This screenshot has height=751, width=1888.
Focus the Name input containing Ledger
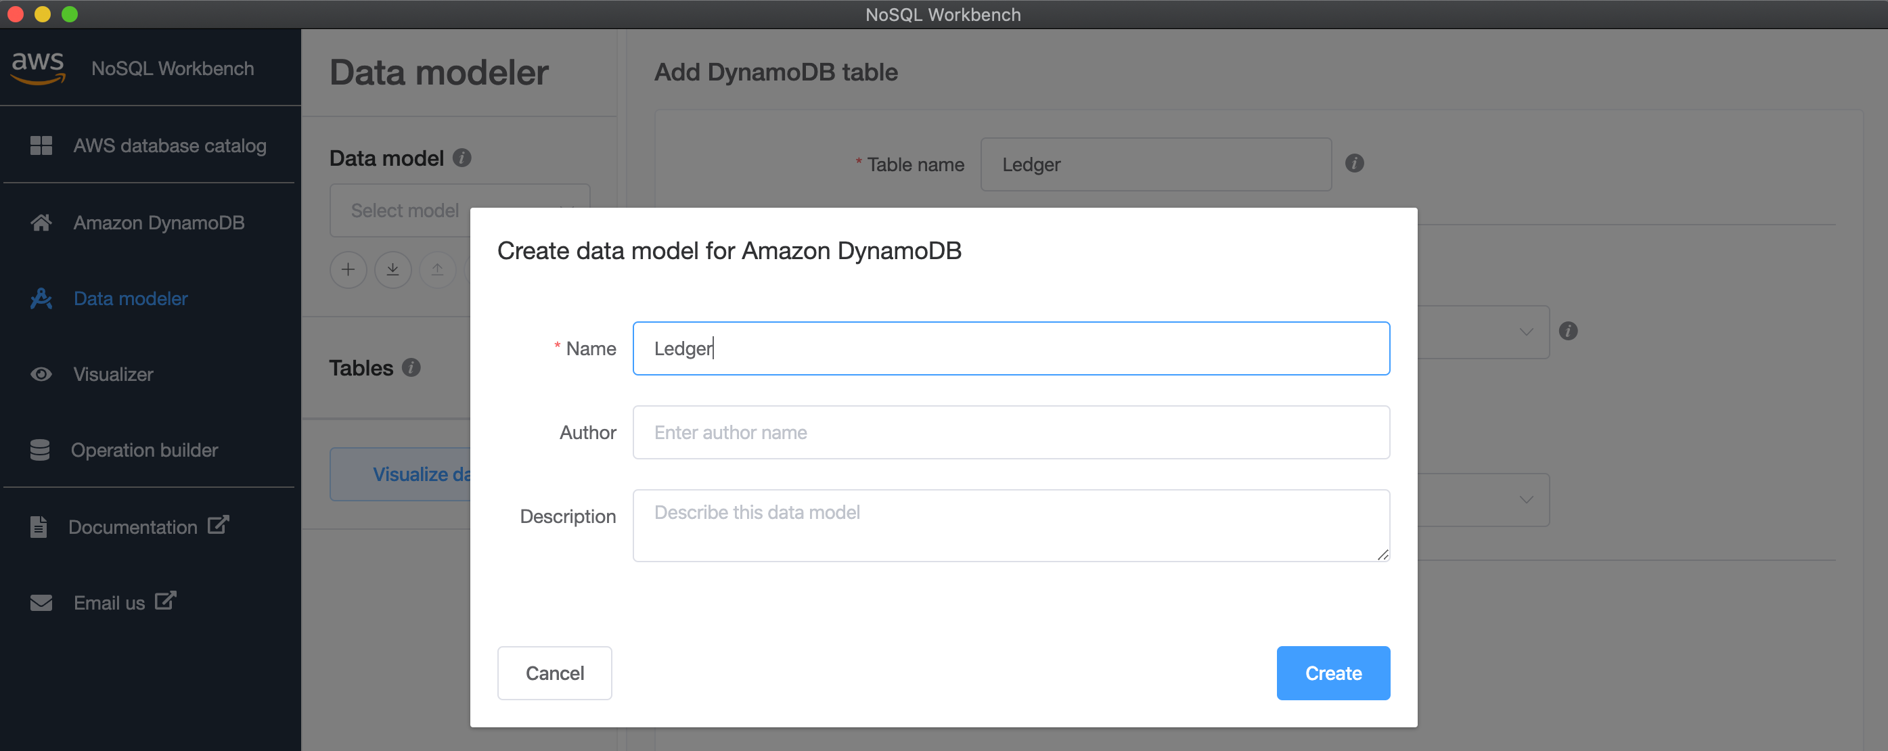click(1012, 348)
